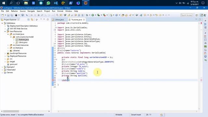Open WhatsApp from the taskbar

pos(48,3)
